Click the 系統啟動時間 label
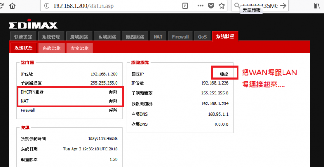324x167 pixels. pos(33,139)
